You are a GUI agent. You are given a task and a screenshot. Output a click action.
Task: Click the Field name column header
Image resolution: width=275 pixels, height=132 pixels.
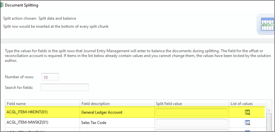43,104
